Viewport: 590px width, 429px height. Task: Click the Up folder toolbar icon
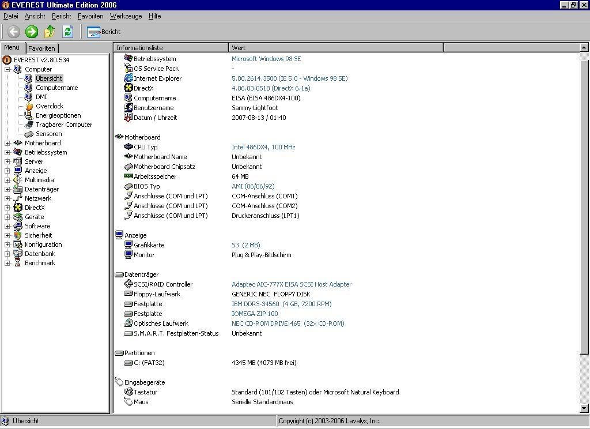50,32
